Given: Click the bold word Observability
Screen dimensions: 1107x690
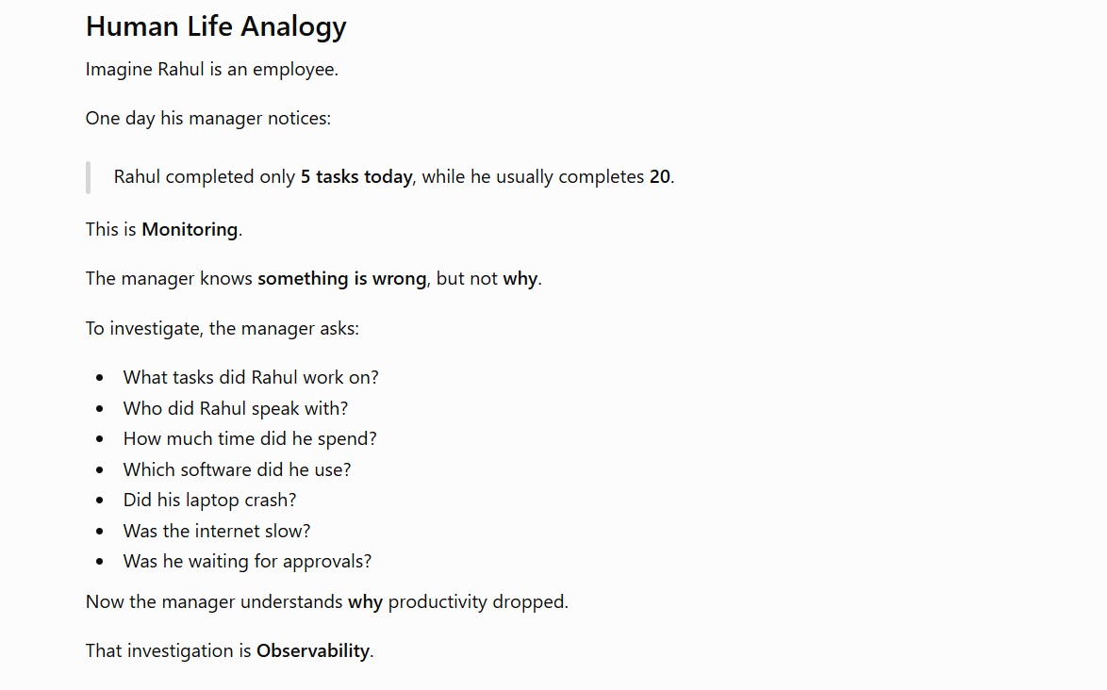Looking at the screenshot, I should click(x=313, y=650).
